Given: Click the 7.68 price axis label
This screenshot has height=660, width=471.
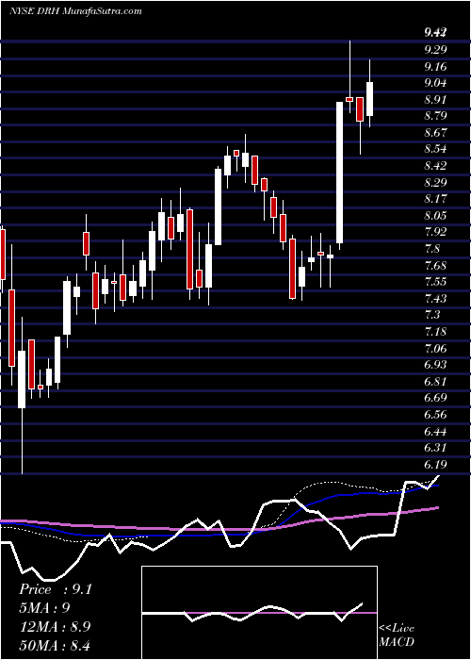Looking at the screenshot, I should click(436, 266).
